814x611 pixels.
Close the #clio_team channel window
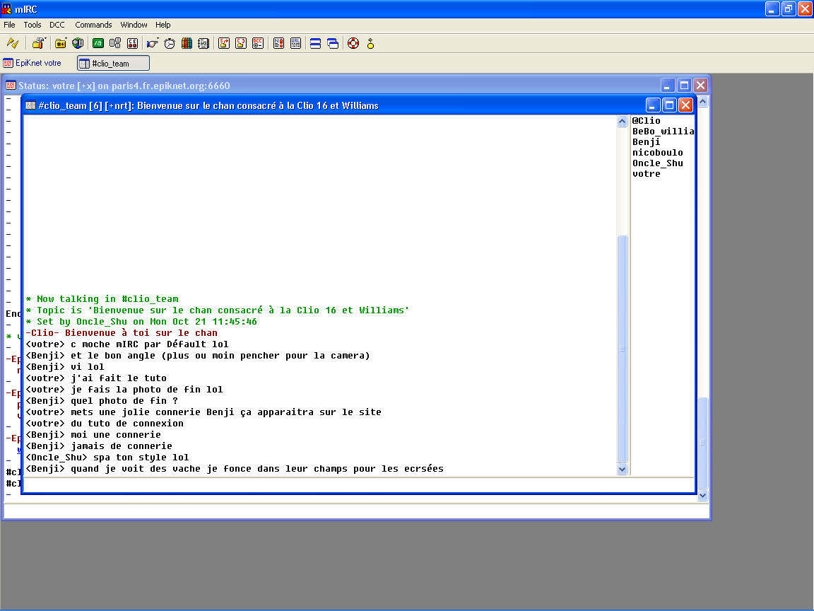coord(686,105)
